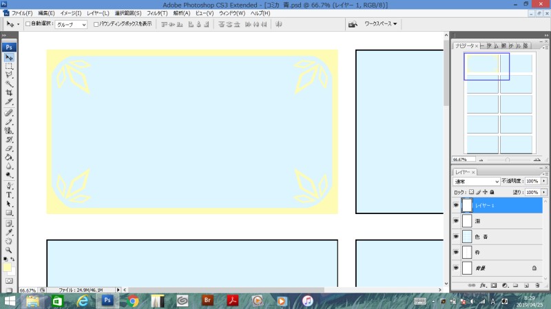Open the ワークスペース dropdown

[x=381, y=23]
